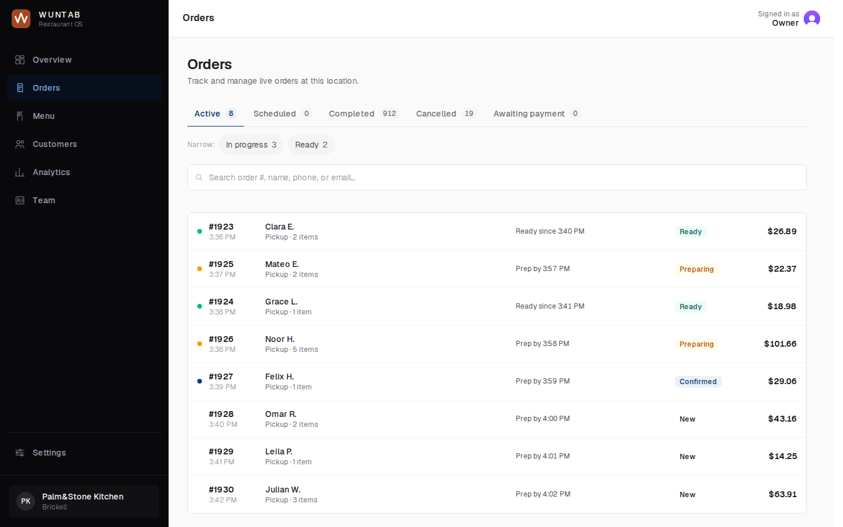
Task: Open Team via ID card icon
Action: pyautogui.click(x=20, y=200)
